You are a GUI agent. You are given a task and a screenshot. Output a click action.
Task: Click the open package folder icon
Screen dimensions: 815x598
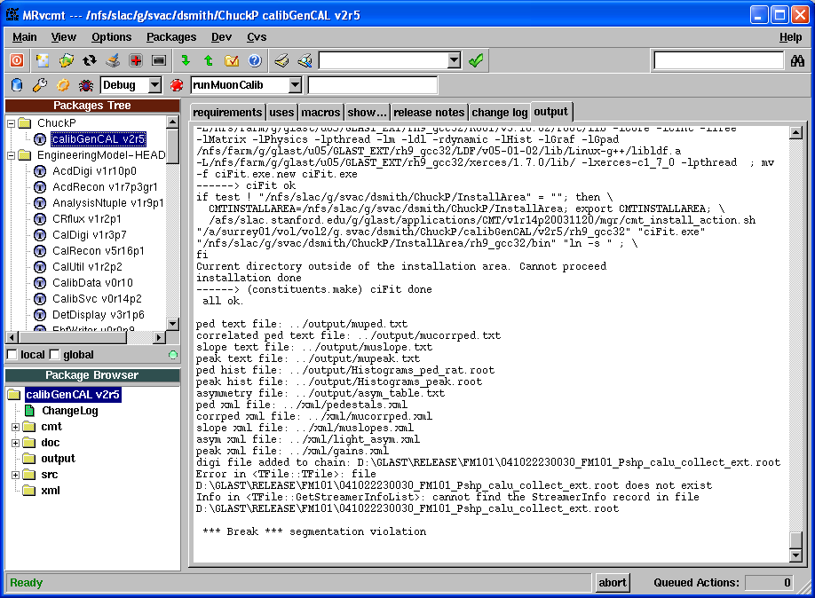(66, 61)
